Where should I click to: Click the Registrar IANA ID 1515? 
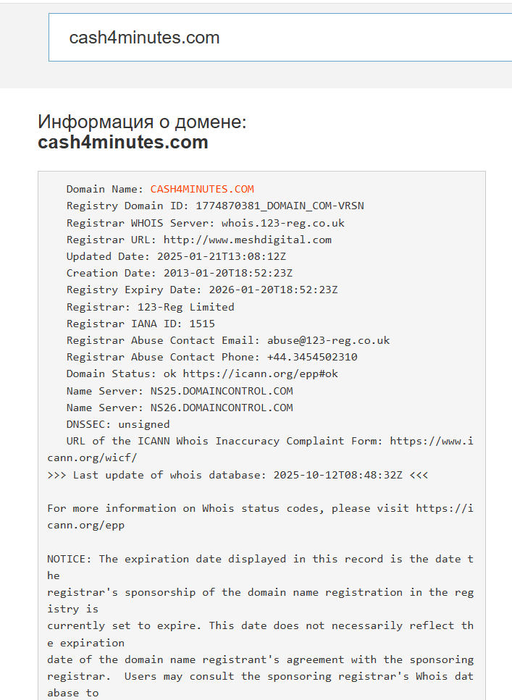click(x=202, y=324)
